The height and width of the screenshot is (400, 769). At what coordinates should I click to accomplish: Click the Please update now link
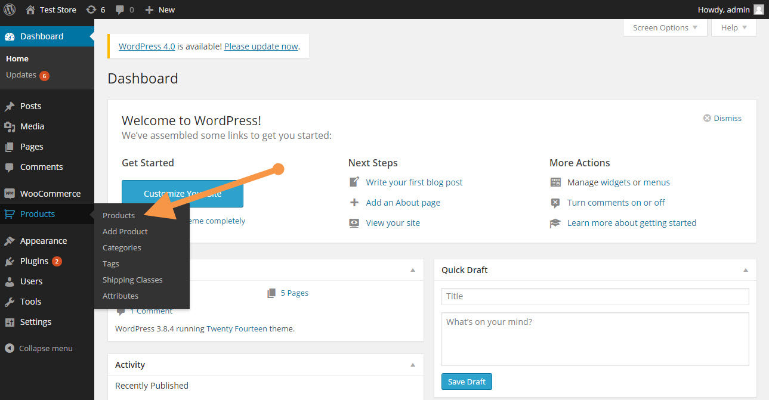(261, 46)
